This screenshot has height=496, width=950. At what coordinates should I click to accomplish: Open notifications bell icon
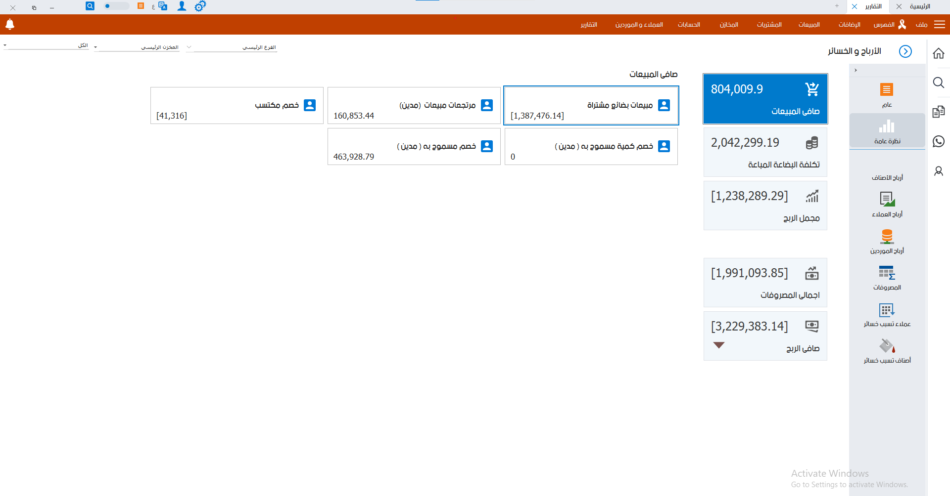10,24
